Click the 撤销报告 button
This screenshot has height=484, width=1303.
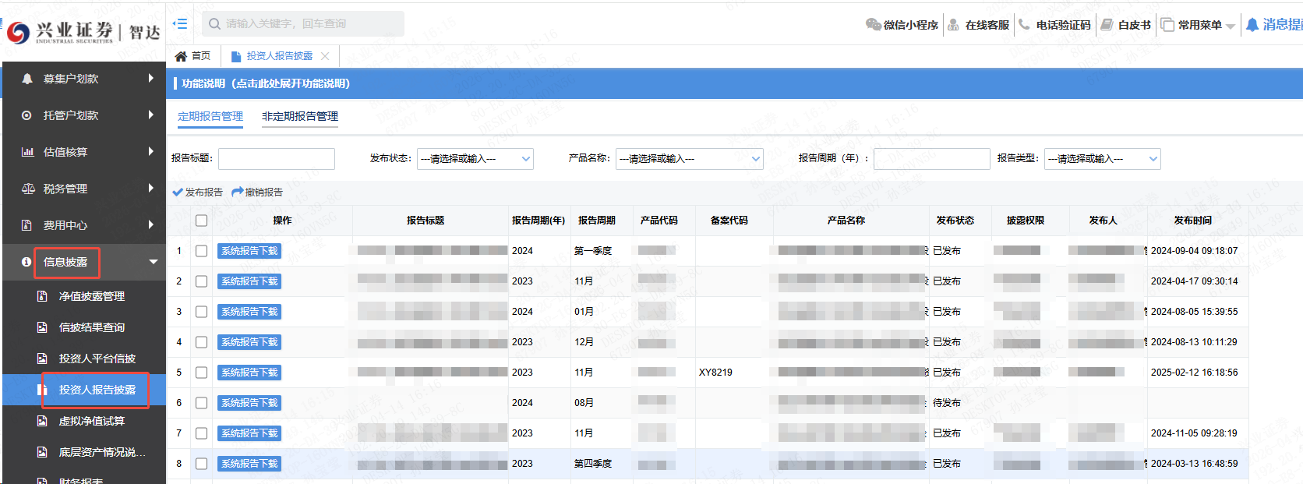click(x=257, y=192)
